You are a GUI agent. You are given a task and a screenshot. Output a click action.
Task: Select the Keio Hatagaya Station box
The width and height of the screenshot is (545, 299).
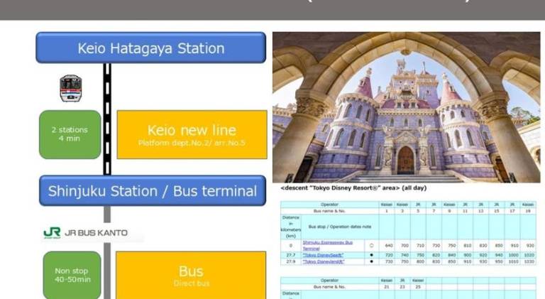coord(151,48)
